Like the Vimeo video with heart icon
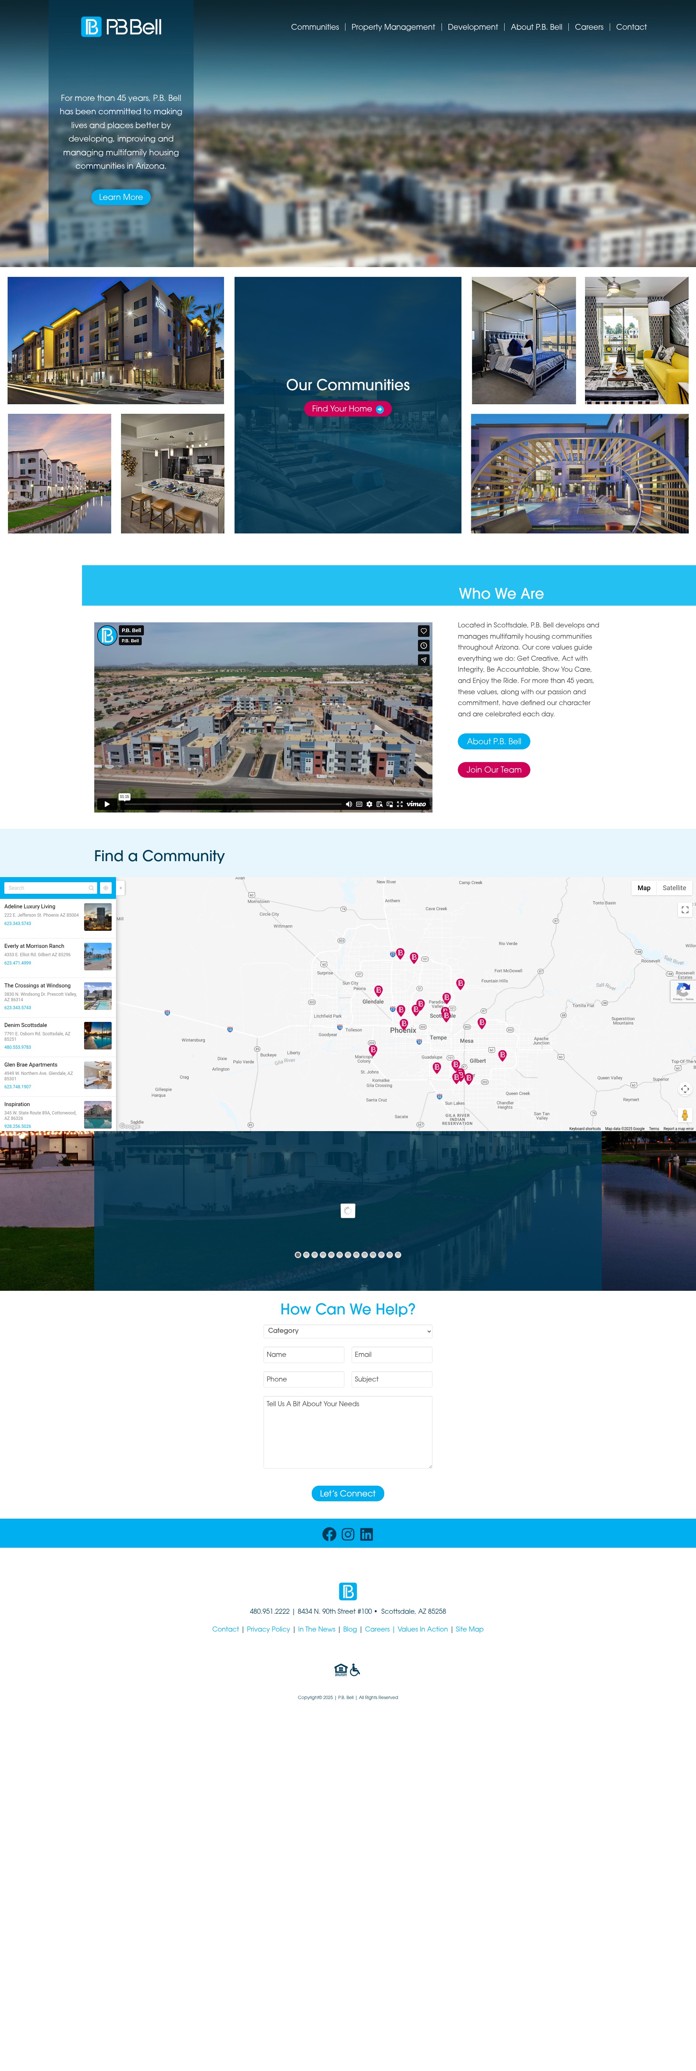The image size is (696, 2071). pos(424,631)
